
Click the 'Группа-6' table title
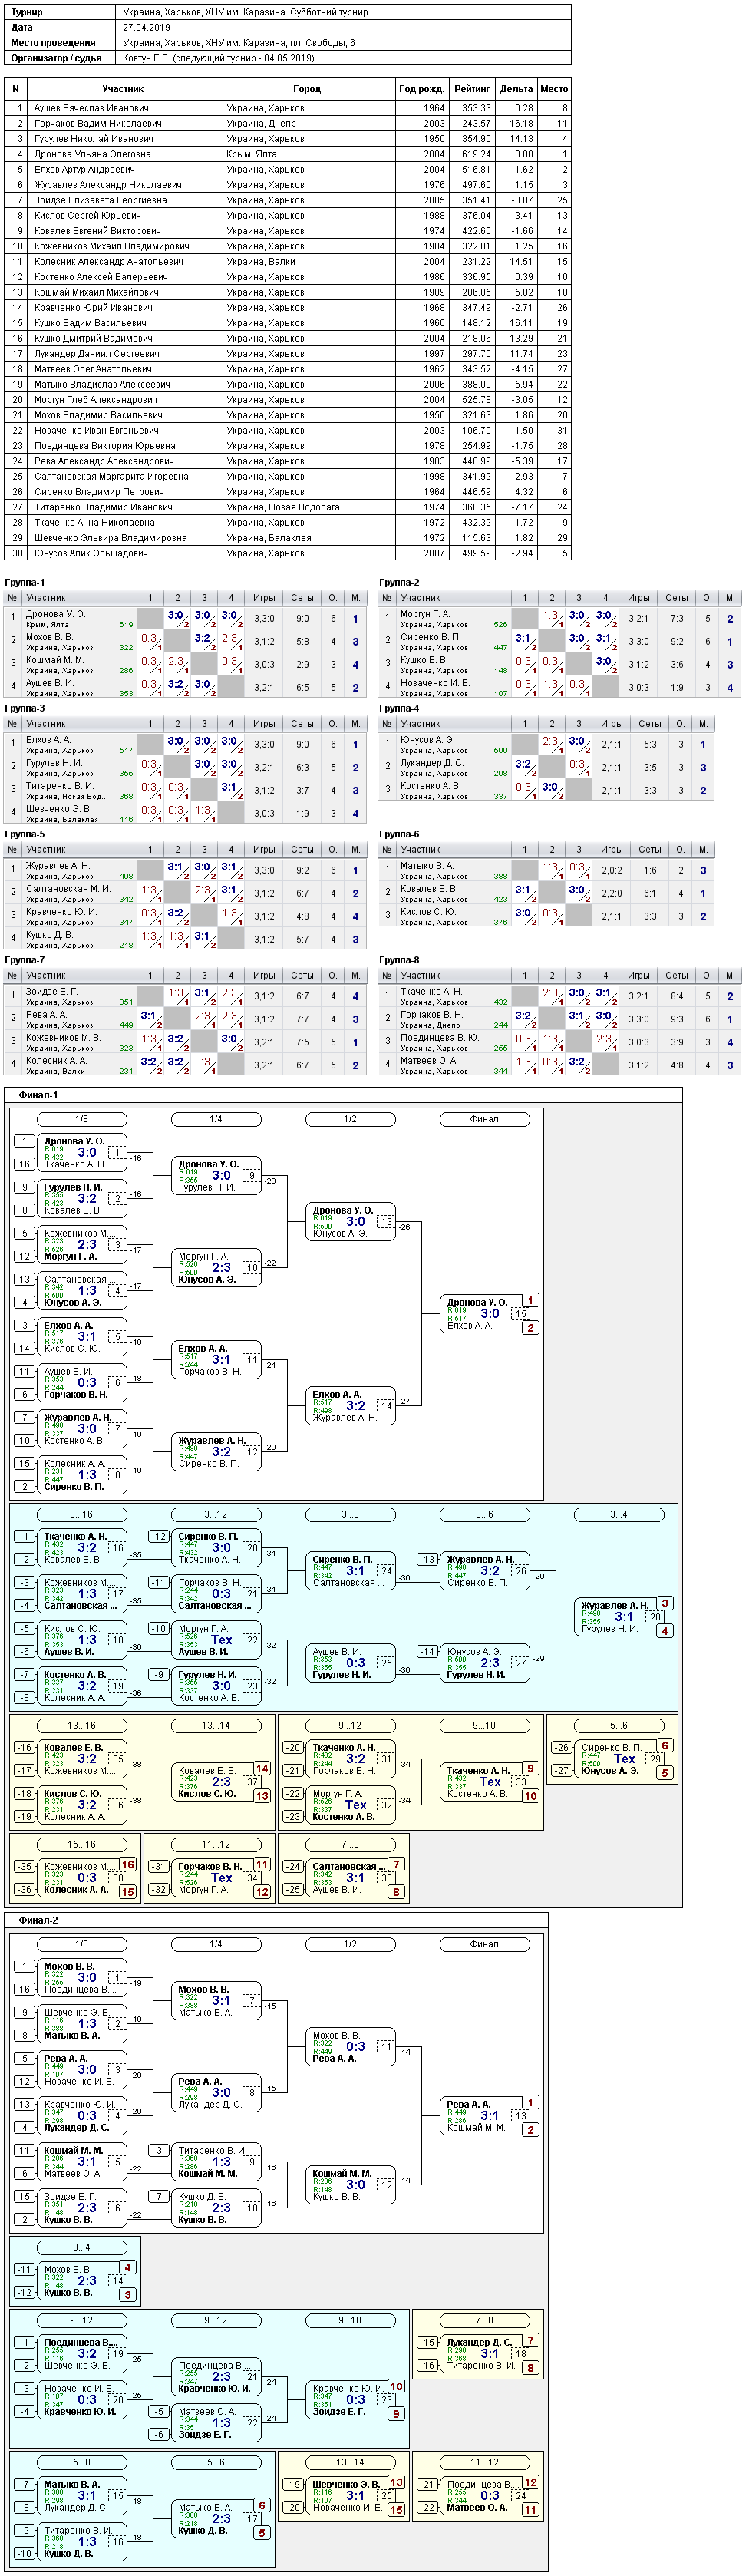[399, 834]
